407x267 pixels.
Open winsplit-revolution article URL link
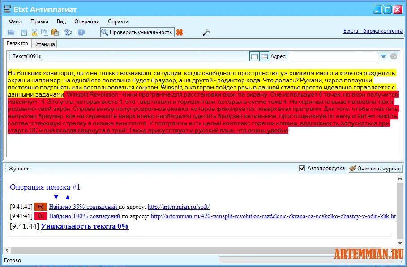click(273, 216)
